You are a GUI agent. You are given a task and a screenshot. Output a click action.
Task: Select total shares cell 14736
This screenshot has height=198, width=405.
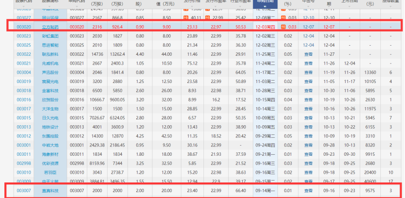pyautogui.click(x=97, y=54)
